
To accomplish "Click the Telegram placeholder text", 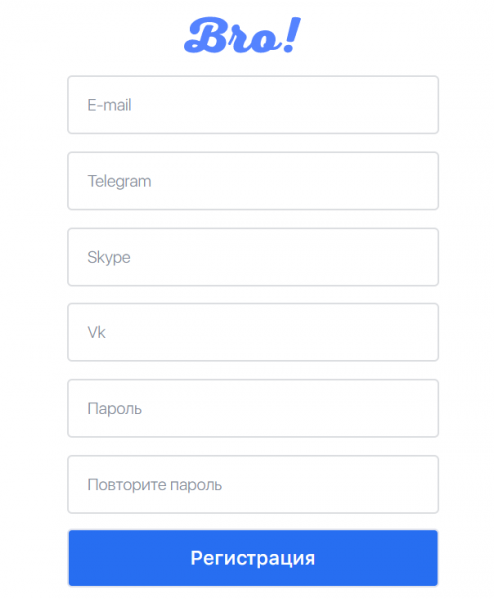I will [119, 181].
